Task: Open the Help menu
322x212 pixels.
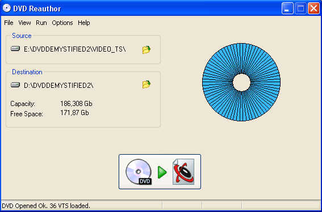Action: pos(84,23)
